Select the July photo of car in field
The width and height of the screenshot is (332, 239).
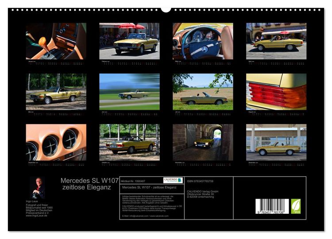coord(203,92)
